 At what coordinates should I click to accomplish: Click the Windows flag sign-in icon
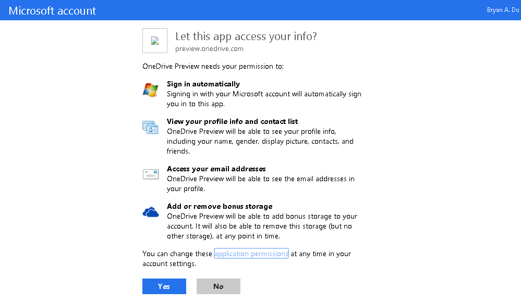(x=151, y=90)
